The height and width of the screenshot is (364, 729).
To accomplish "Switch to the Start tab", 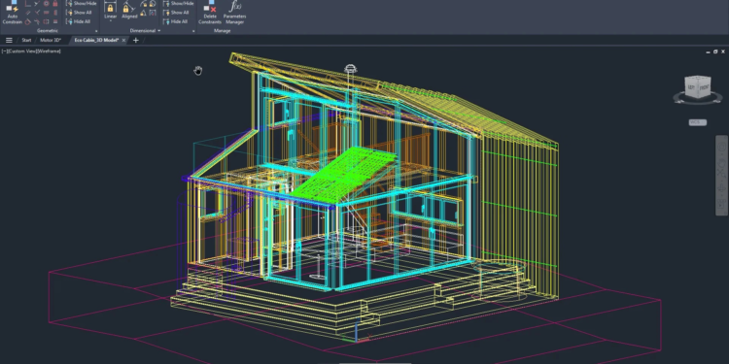I will tap(26, 41).
